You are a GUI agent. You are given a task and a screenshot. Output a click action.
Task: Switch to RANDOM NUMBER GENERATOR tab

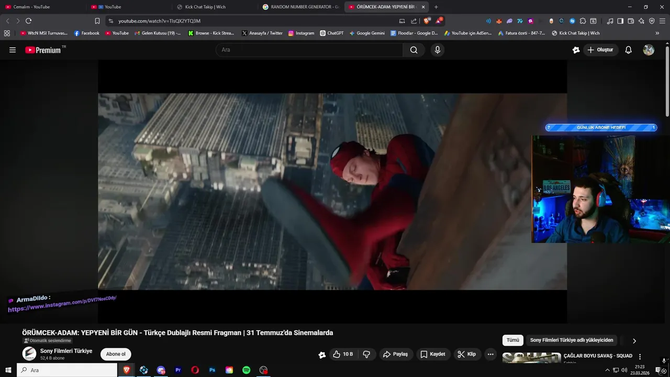pyautogui.click(x=300, y=7)
